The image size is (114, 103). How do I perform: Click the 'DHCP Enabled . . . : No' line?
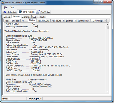20,89
